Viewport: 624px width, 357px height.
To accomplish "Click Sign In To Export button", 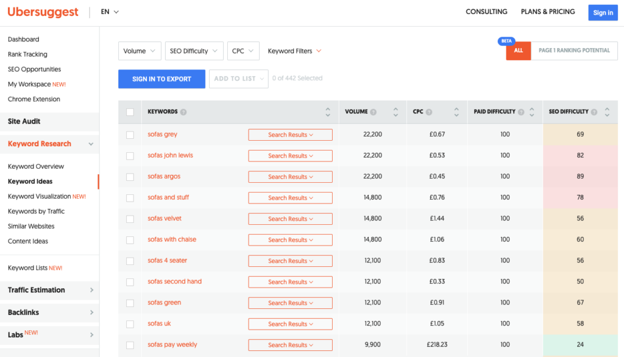I will [161, 79].
